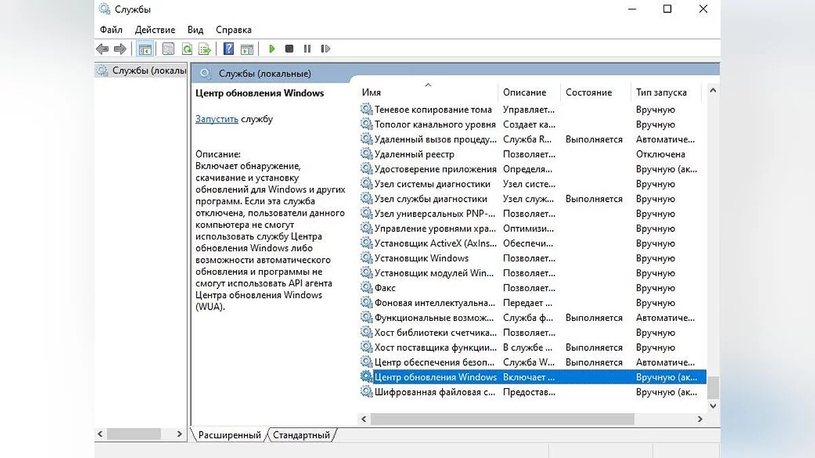Sort by Тип запуска column header
The height and width of the screenshot is (458, 815).
tap(661, 92)
